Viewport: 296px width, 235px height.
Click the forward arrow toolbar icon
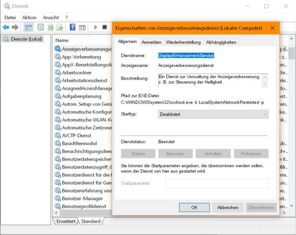click(x=15, y=28)
